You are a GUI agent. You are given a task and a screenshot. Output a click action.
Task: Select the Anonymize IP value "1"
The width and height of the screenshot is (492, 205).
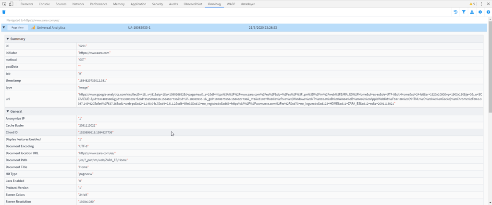(x=80, y=119)
